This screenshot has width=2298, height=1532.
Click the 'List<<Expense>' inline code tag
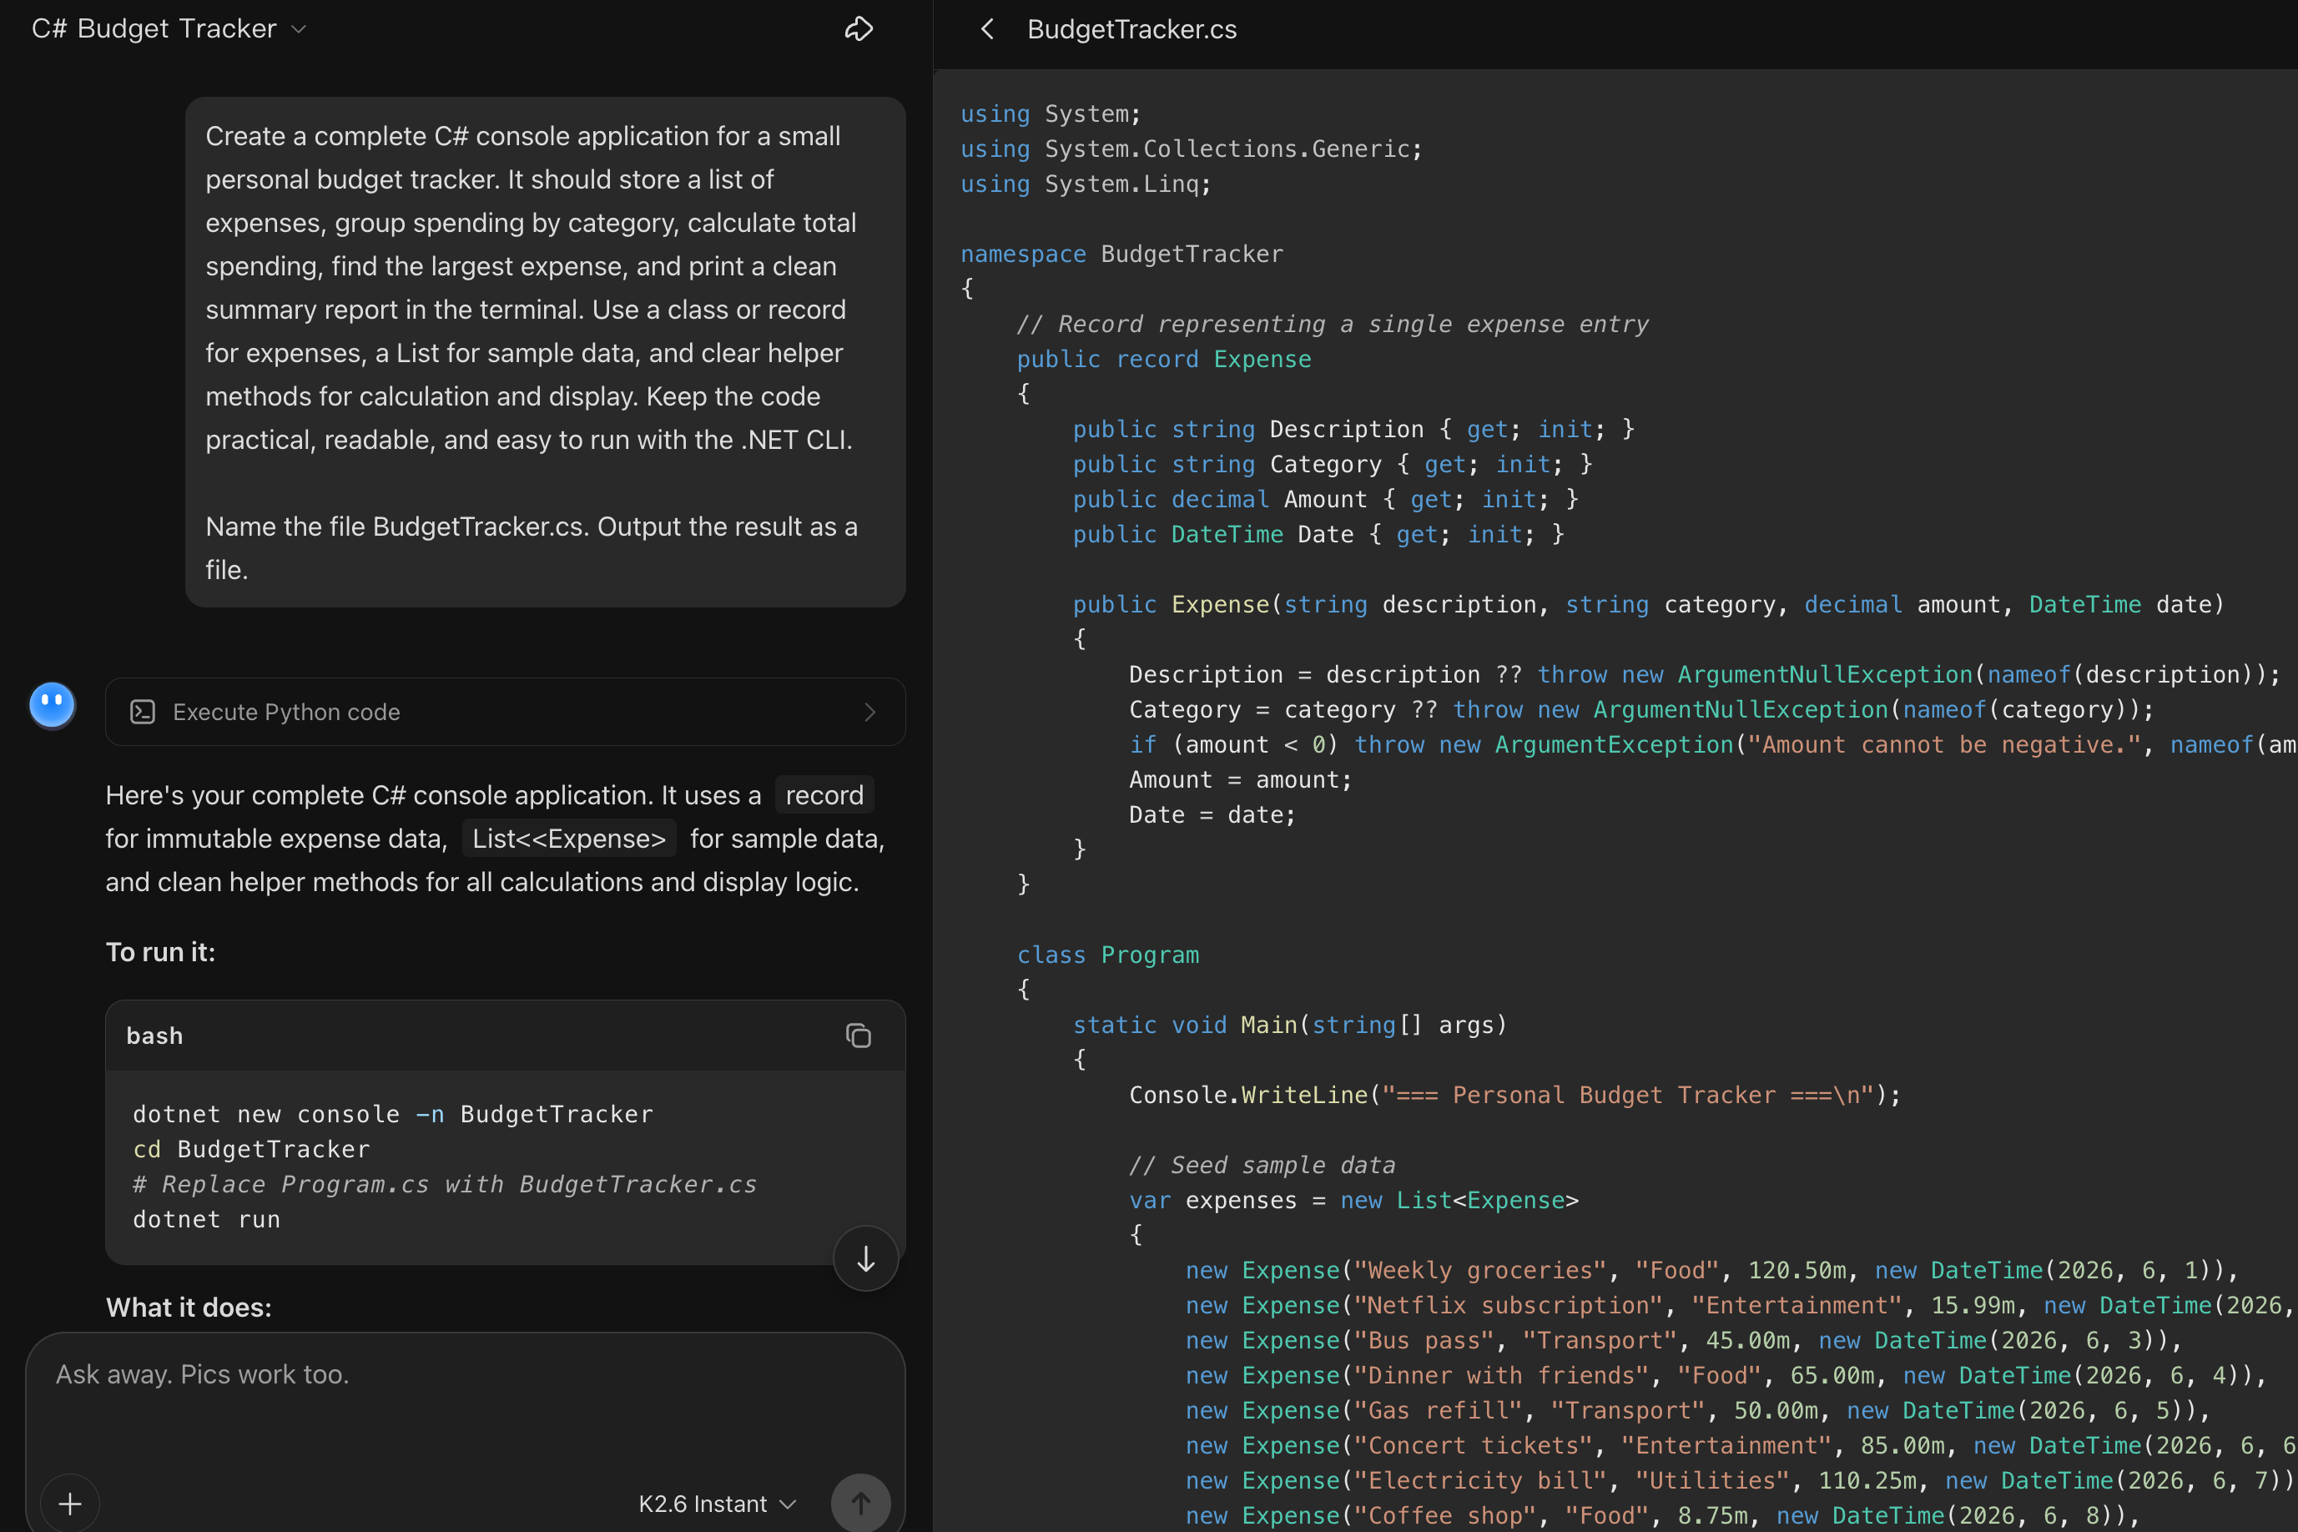568,839
